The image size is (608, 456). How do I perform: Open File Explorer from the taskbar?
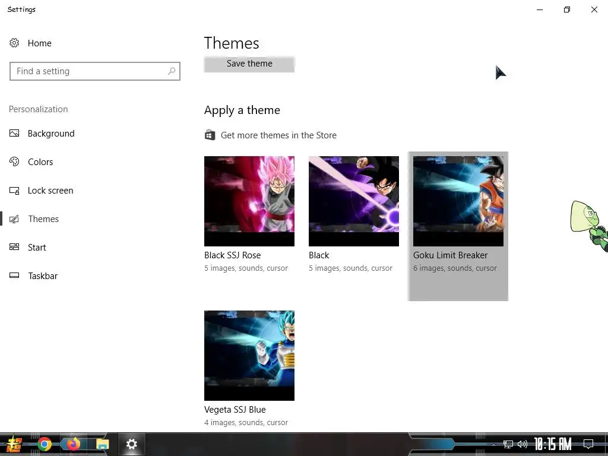(102, 444)
